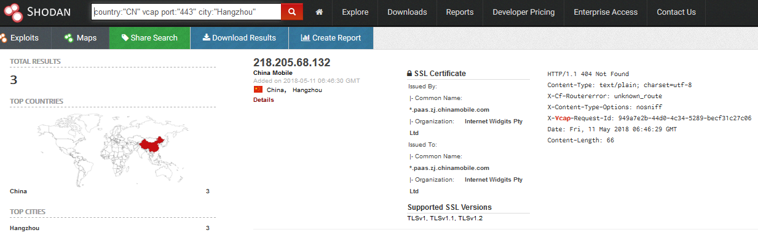Click the TOP COUNTRIES heading

pos(36,101)
